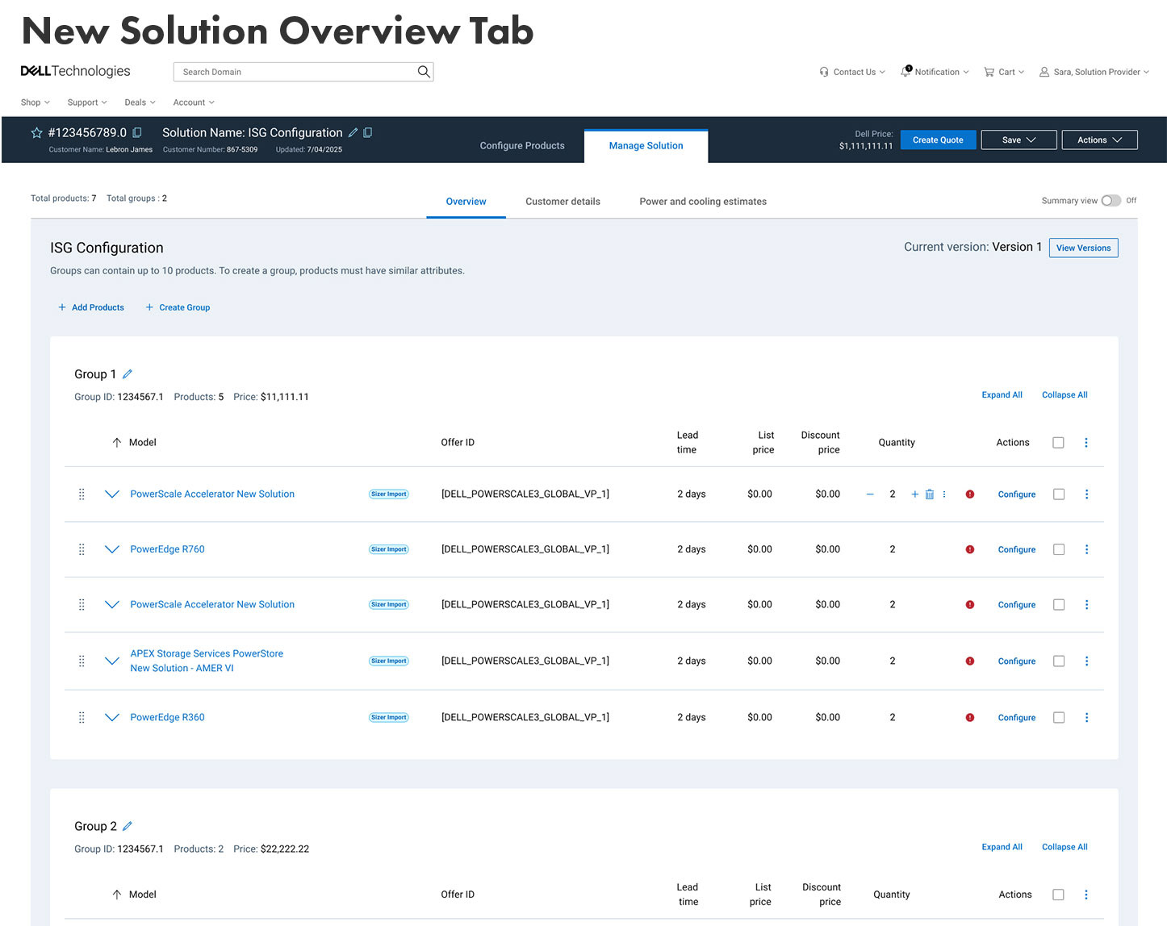The image size is (1167, 926).
Task: Toggle the Summary view switch
Action: click(x=1111, y=200)
